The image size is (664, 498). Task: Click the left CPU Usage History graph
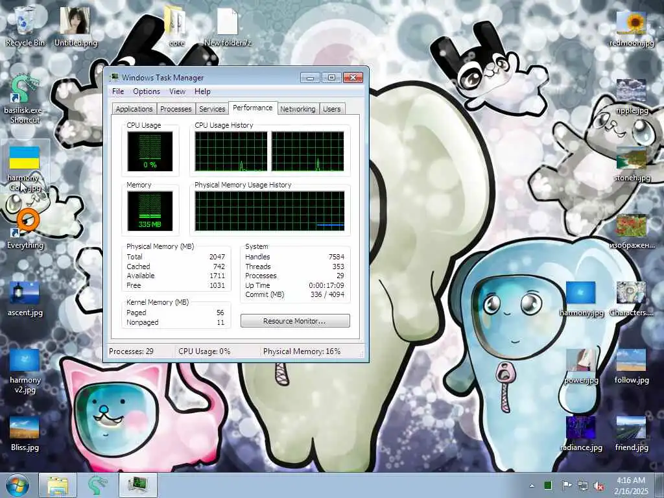[x=231, y=151]
